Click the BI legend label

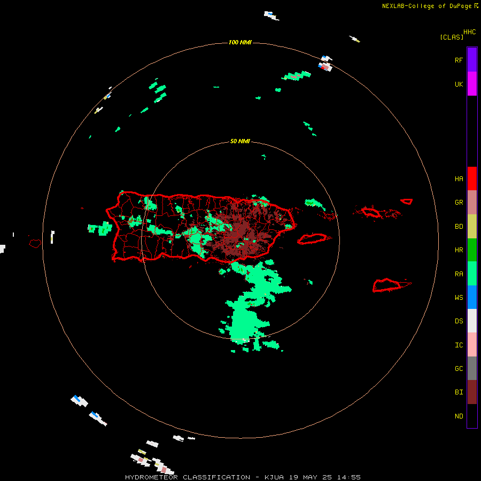point(459,392)
